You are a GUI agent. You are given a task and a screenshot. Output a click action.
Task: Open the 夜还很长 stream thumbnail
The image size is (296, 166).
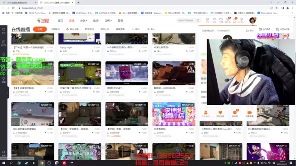point(127,73)
